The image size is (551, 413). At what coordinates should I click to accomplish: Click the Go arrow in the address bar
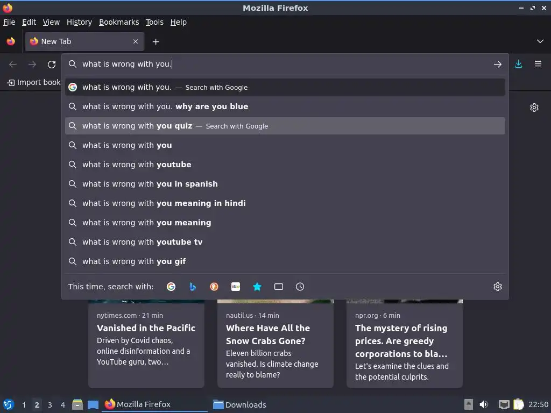tap(498, 65)
